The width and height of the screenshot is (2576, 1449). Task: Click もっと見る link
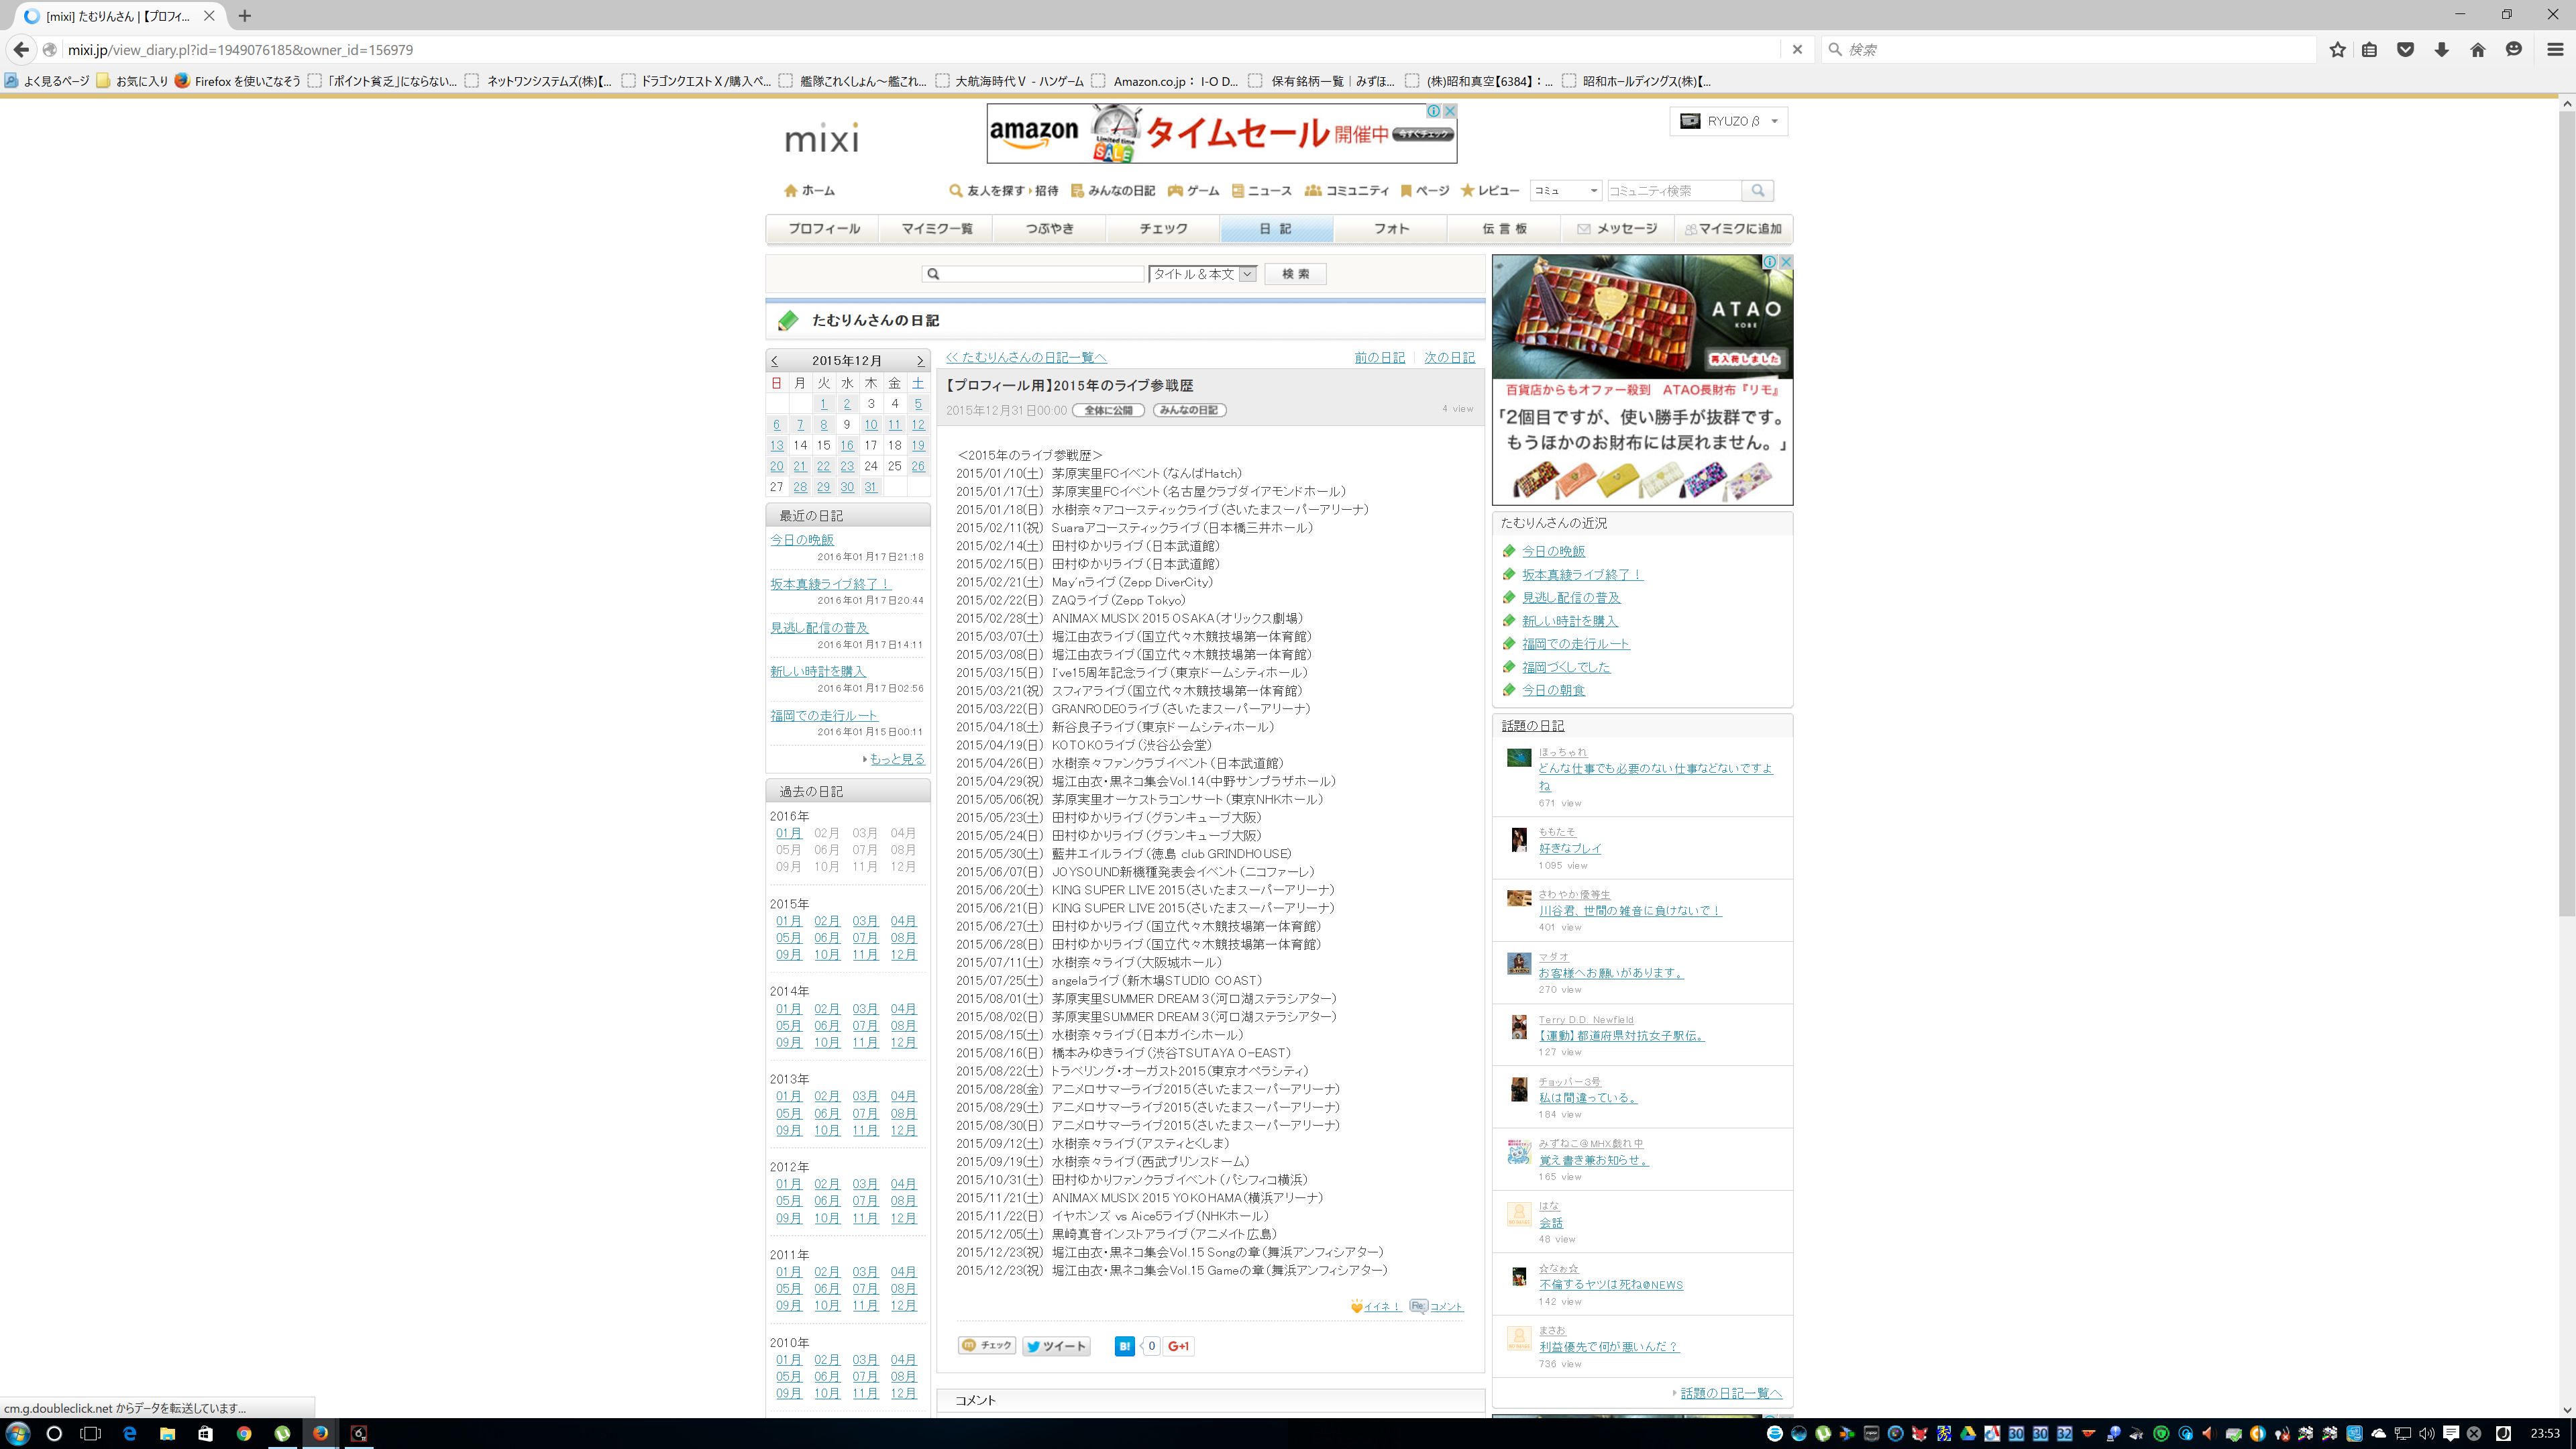pyautogui.click(x=897, y=759)
